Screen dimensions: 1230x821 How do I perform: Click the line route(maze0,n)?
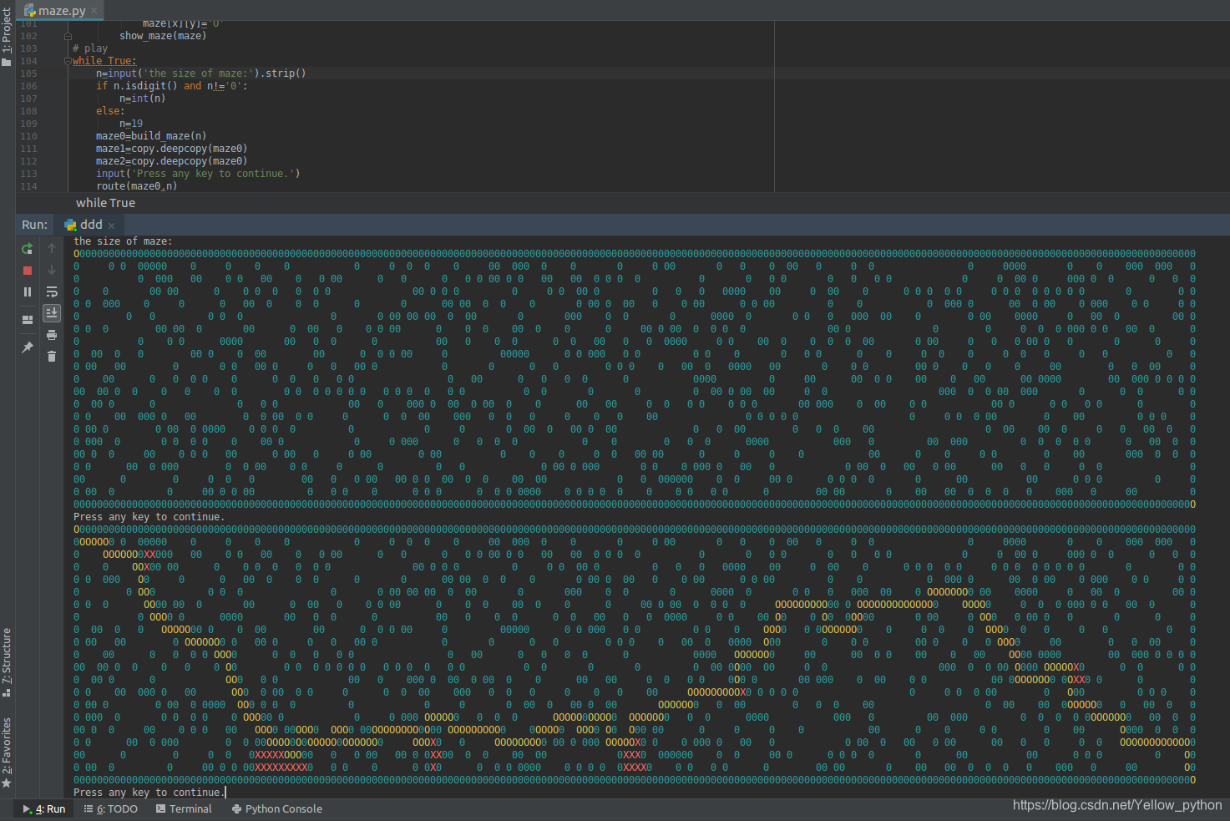pos(136,186)
